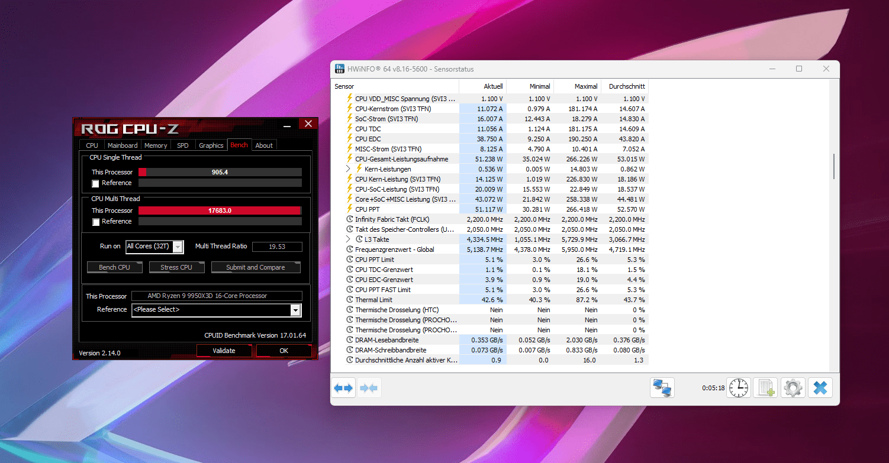Open the Reference processor selection dropdown
The image size is (889, 463).
tap(295, 310)
